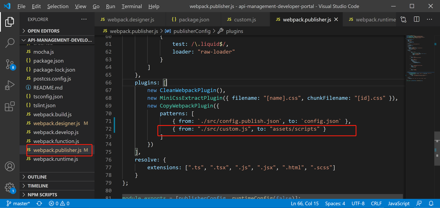Open the Accounts menu icon
Screen dimensions: 440x208
10,166
